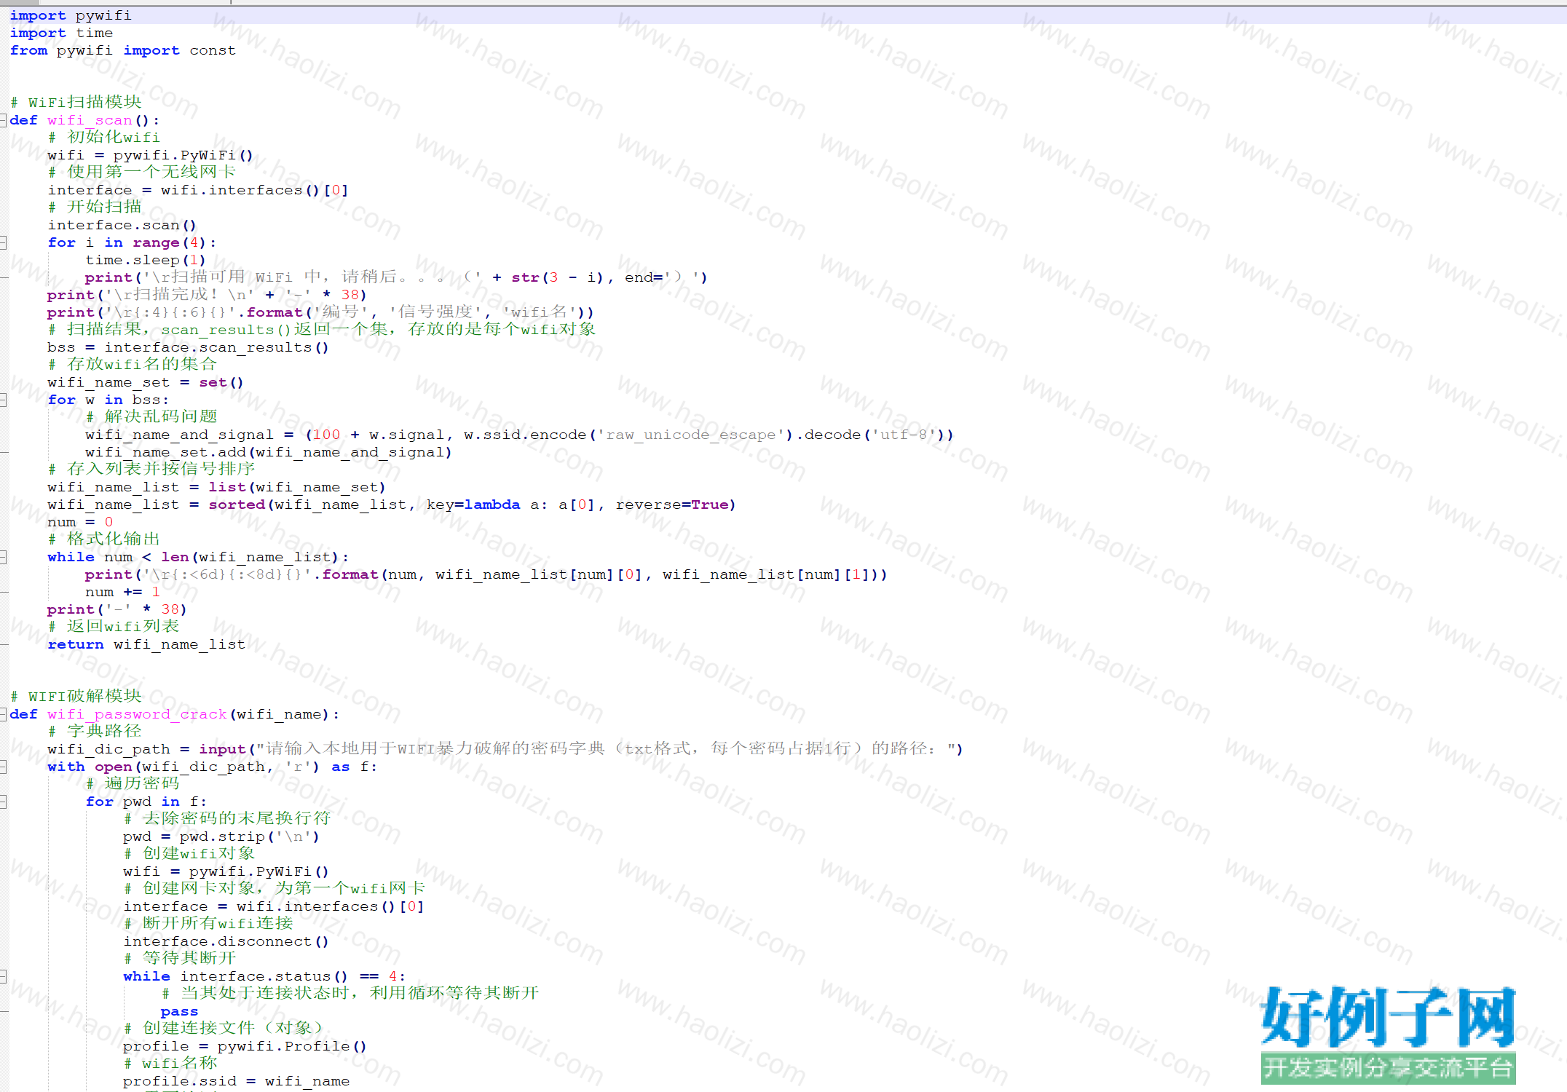
Task: Click the comment '# 等待其断开'
Action: pyautogui.click(x=180, y=959)
